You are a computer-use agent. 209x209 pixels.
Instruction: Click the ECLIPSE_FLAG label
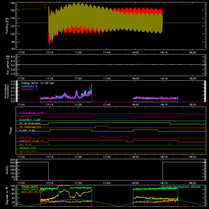click(28, 134)
